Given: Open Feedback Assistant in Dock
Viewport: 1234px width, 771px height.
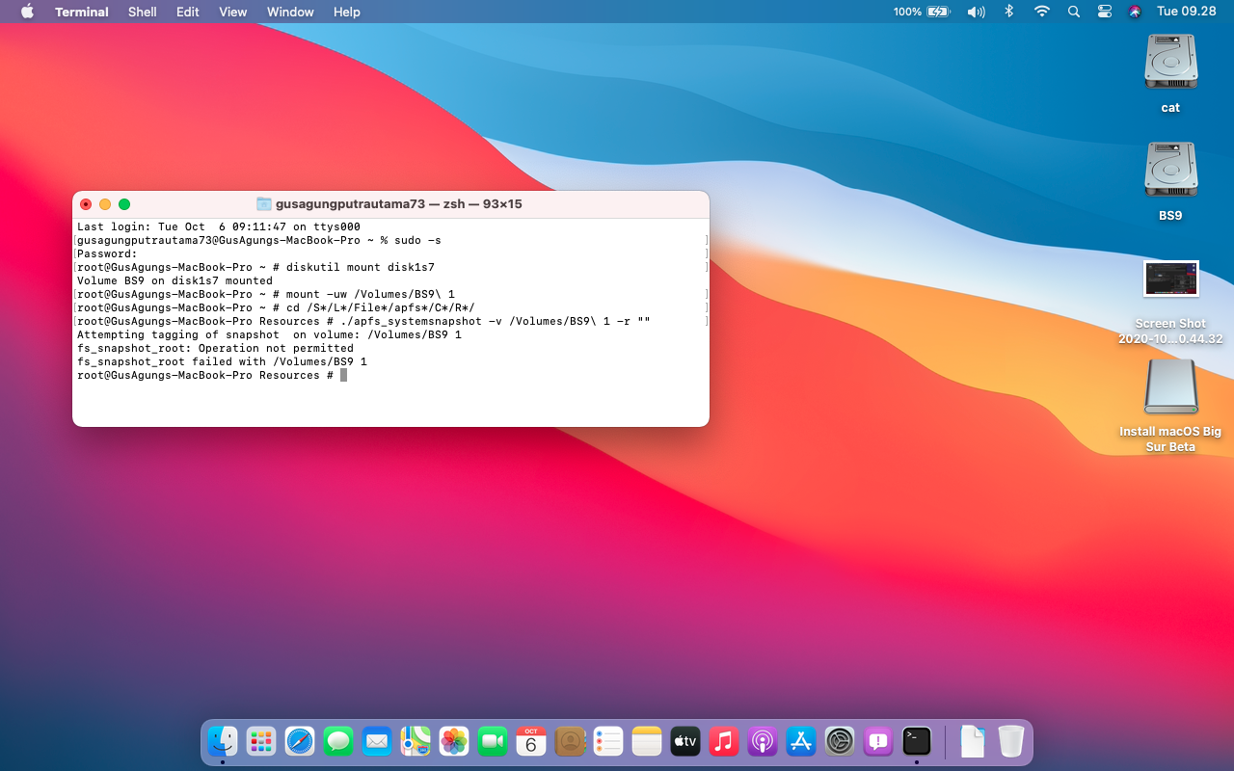Looking at the screenshot, I should click(x=878, y=741).
